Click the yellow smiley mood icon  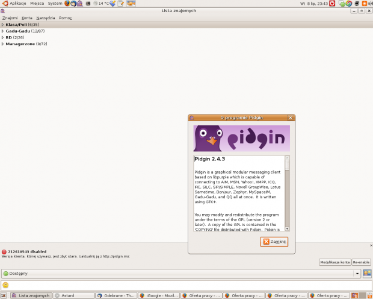coord(5,285)
